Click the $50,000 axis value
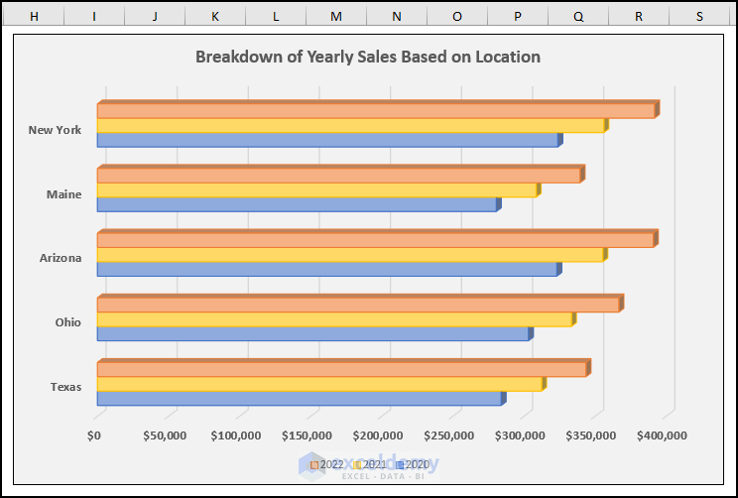The image size is (738, 498). point(165,436)
